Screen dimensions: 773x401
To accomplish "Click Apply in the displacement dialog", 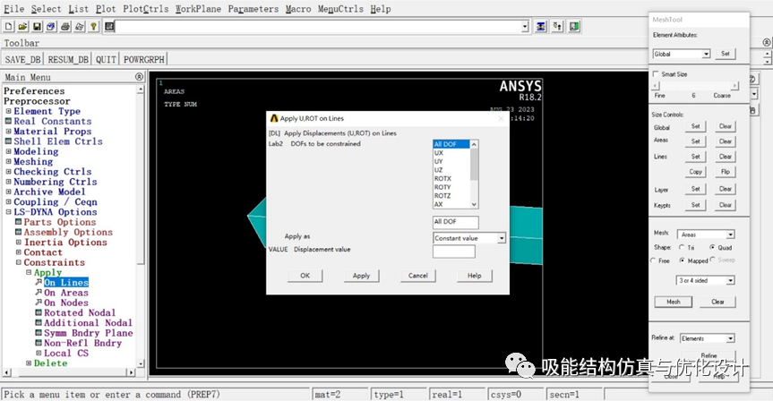I will point(361,276).
